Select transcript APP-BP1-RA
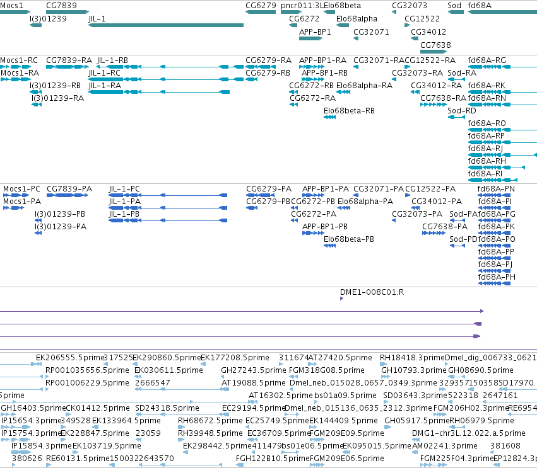 (311, 67)
